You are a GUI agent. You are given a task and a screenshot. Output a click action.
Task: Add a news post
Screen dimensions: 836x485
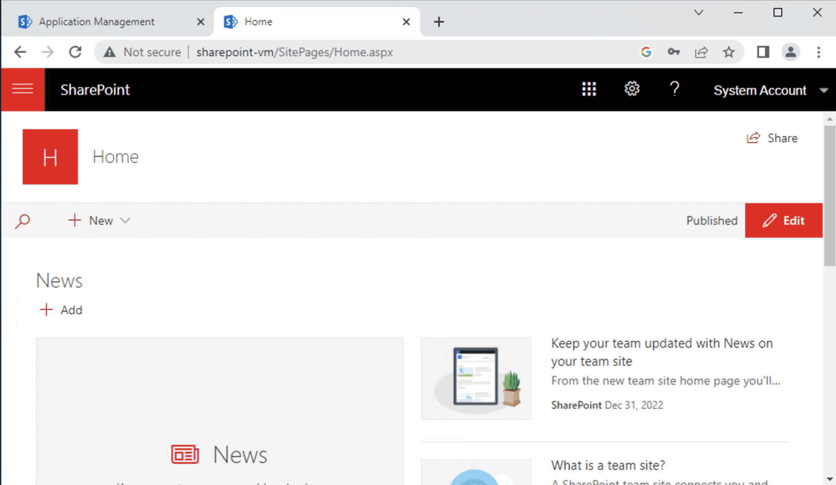[x=61, y=310]
